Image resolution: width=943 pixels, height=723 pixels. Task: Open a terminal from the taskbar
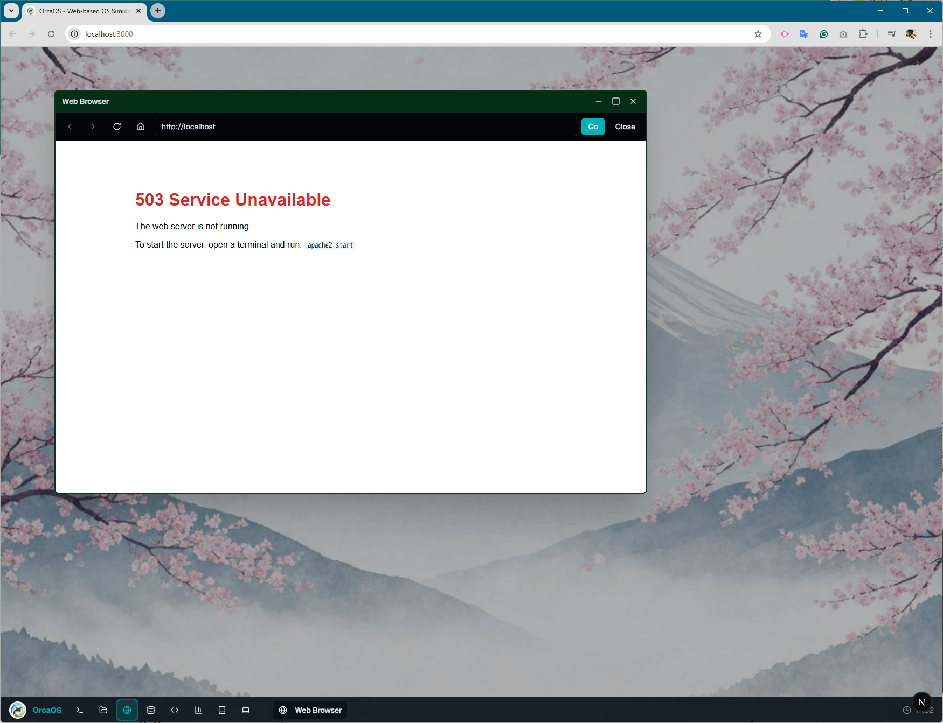(79, 710)
